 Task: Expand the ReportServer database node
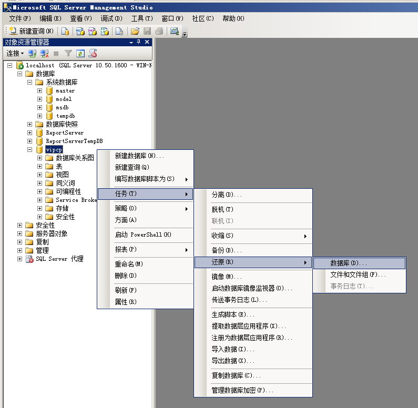29,132
